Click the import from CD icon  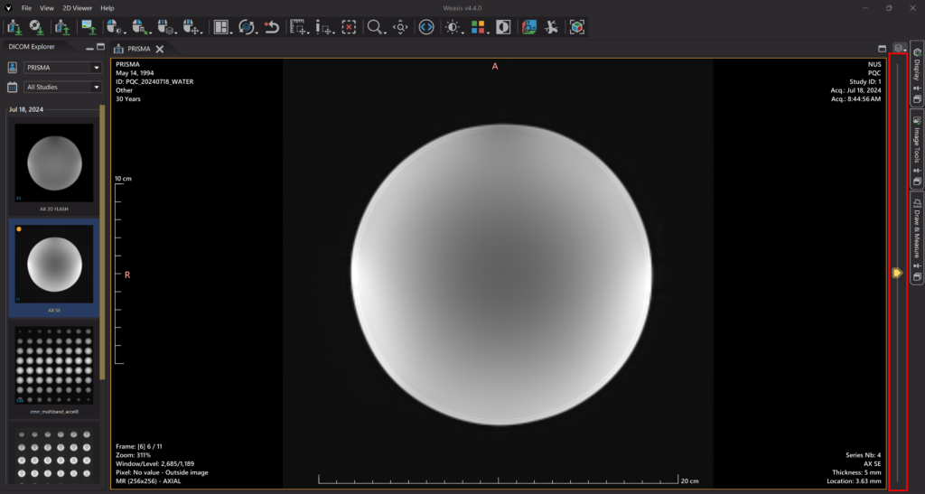click(37, 27)
